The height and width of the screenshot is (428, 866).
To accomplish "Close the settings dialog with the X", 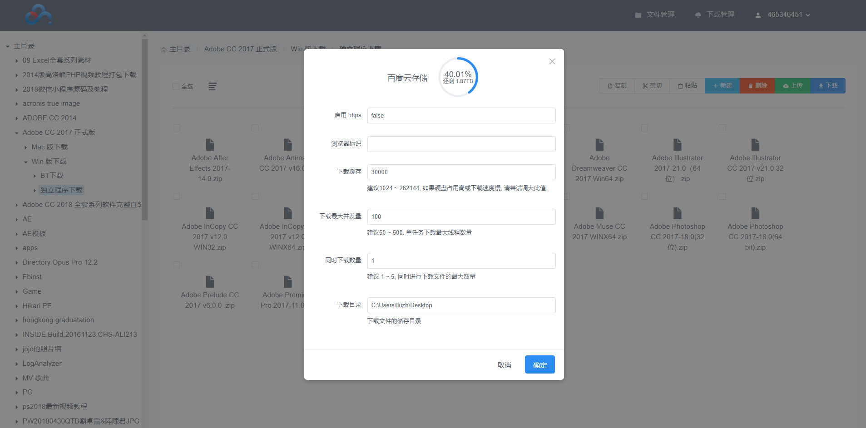I will click(552, 61).
